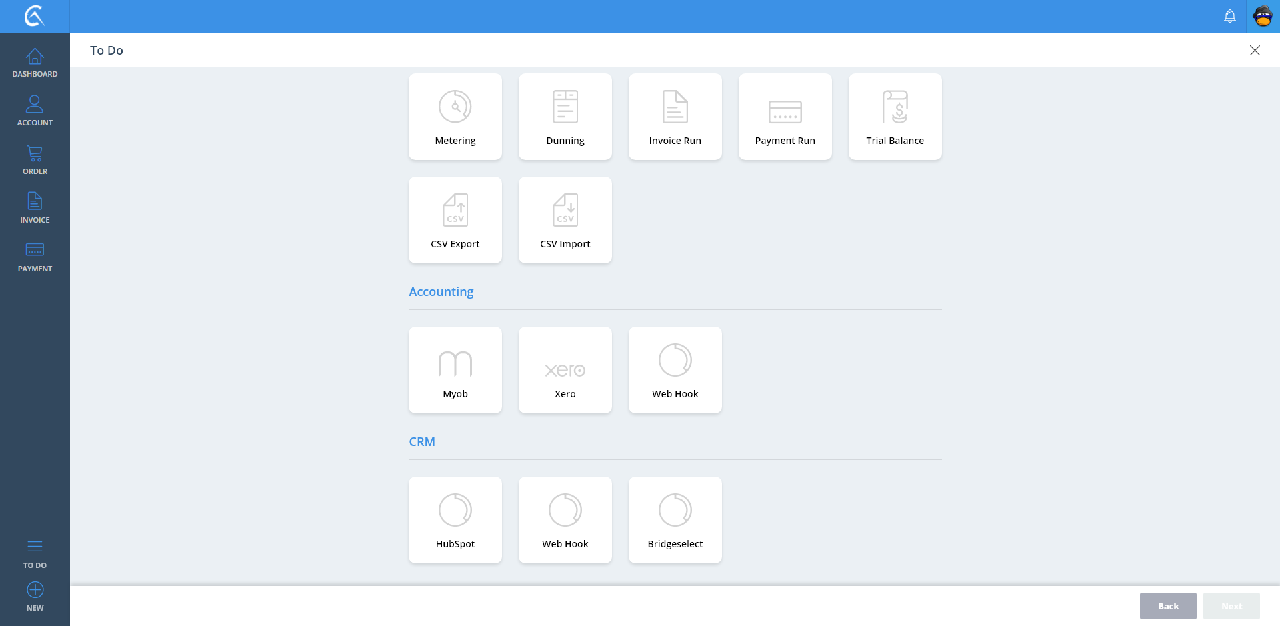
Task: Close the To Do panel
Action: pyautogui.click(x=1254, y=51)
